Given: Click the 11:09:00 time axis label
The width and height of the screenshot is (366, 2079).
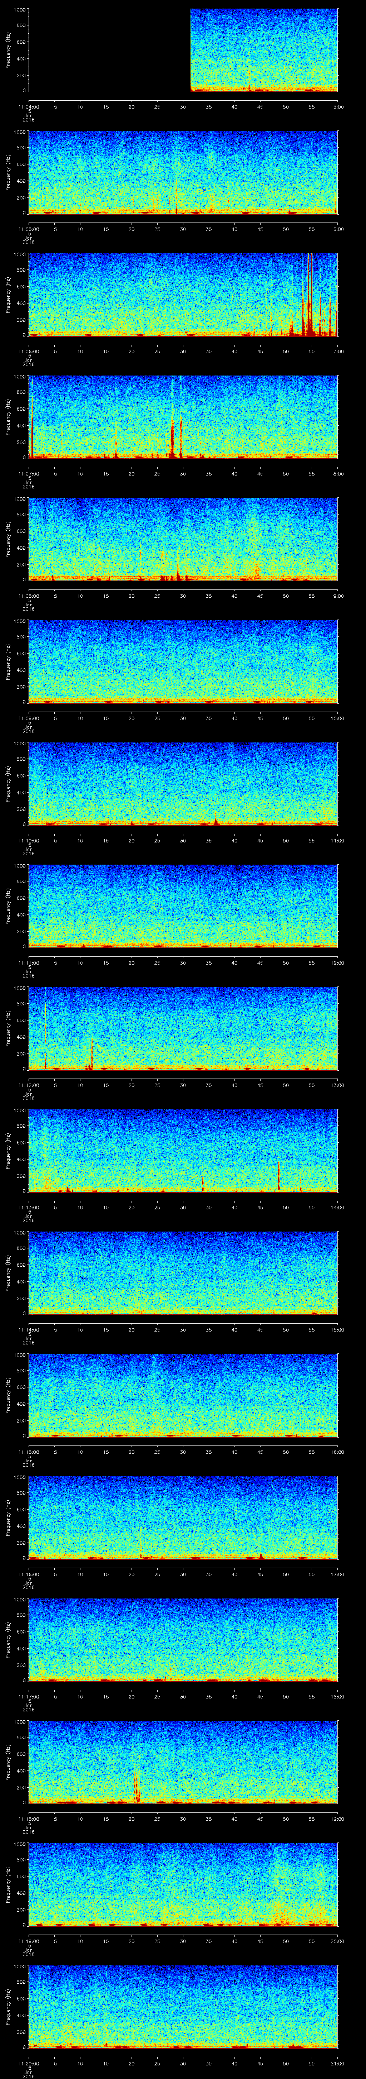Looking at the screenshot, I should point(29,718).
